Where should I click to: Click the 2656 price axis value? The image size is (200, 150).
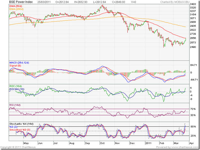tap(193, 38)
